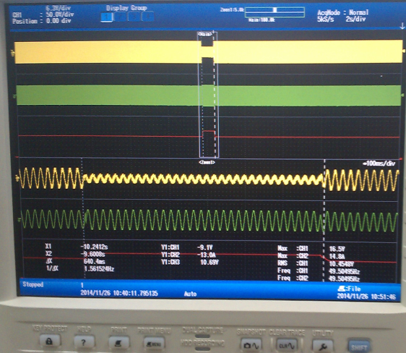Click the down arrow in the top-right screen corner
Image resolution: width=406 pixels, height=353 pixels.
402,25
